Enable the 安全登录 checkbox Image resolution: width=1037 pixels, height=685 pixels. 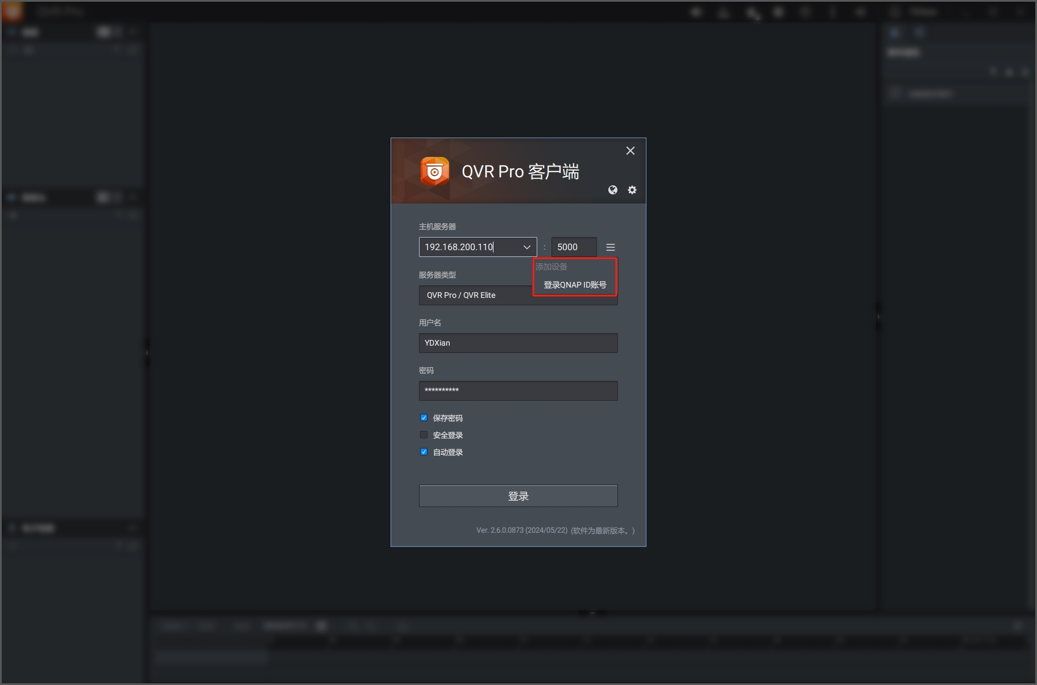(424, 435)
